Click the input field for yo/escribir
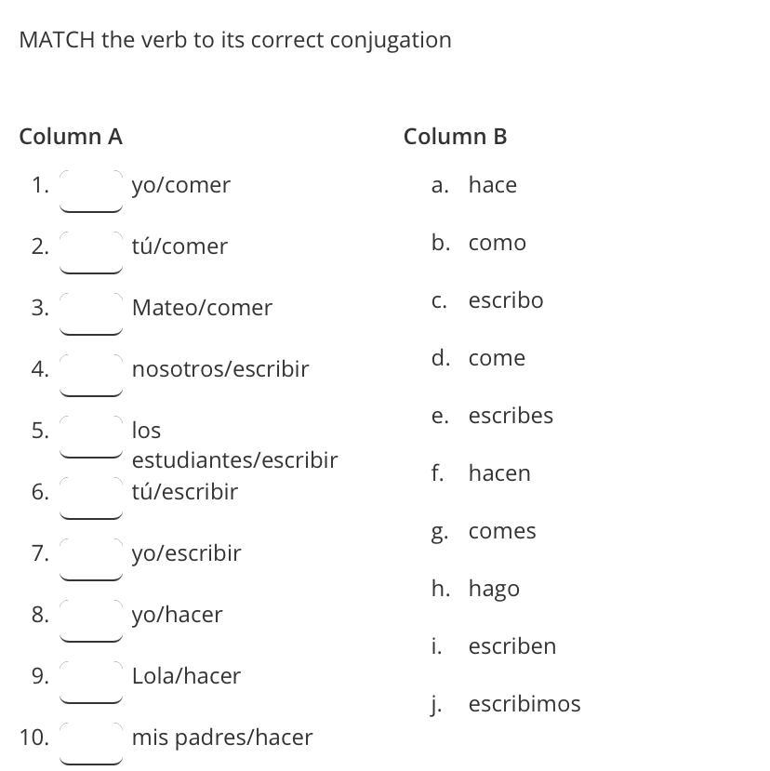This screenshot has height=771, width=770. coord(91,559)
